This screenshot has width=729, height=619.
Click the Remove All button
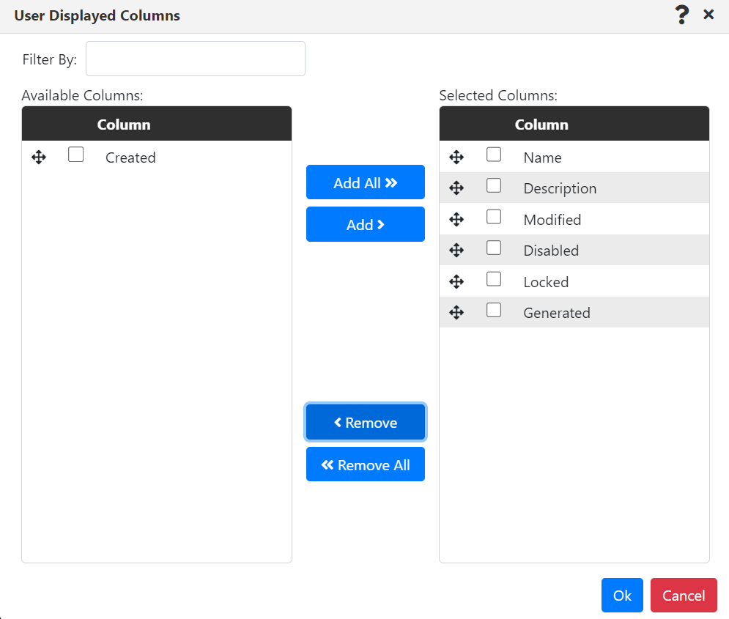[x=365, y=464]
